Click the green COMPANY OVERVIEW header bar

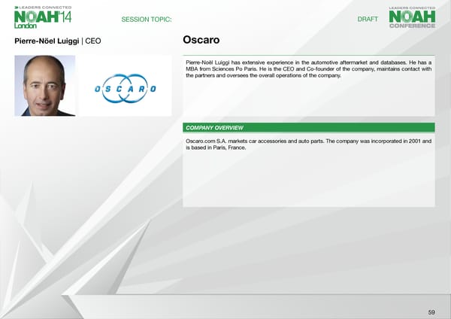pyautogui.click(x=308, y=128)
